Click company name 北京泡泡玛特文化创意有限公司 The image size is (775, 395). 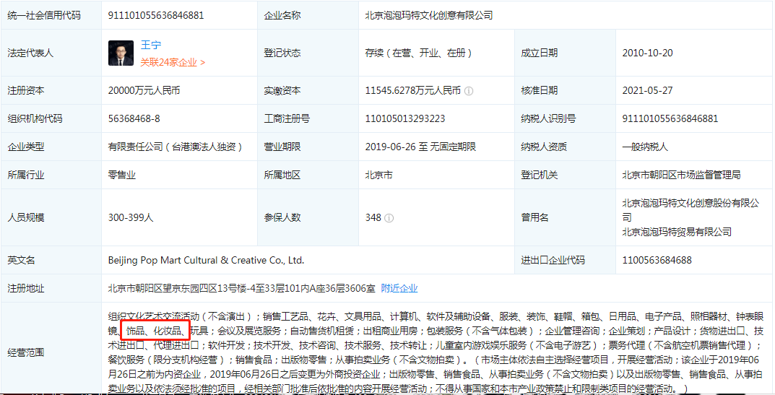tap(428, 15)
